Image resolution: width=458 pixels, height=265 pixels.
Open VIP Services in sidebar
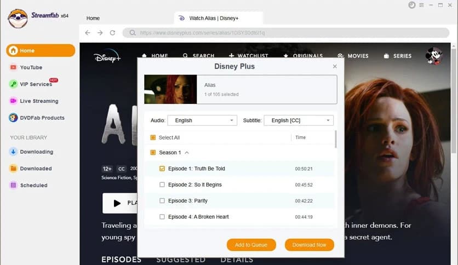coord(36,84)
